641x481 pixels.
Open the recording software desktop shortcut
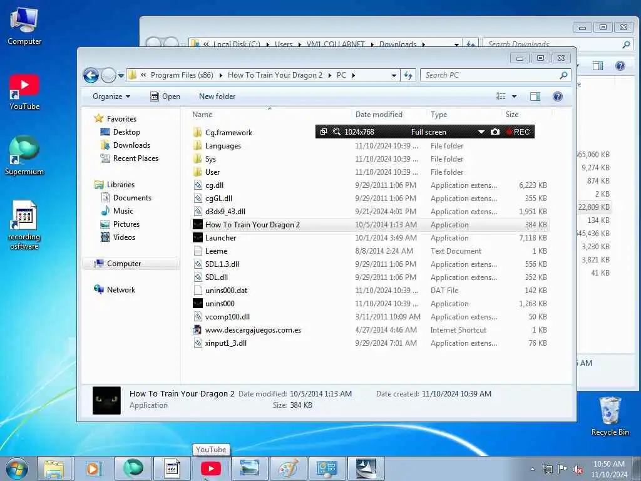pyautogui.click(x=24, y=225)
